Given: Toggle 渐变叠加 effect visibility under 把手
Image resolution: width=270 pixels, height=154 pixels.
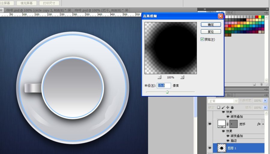Looking at the screenshot, I should (228, 136).
